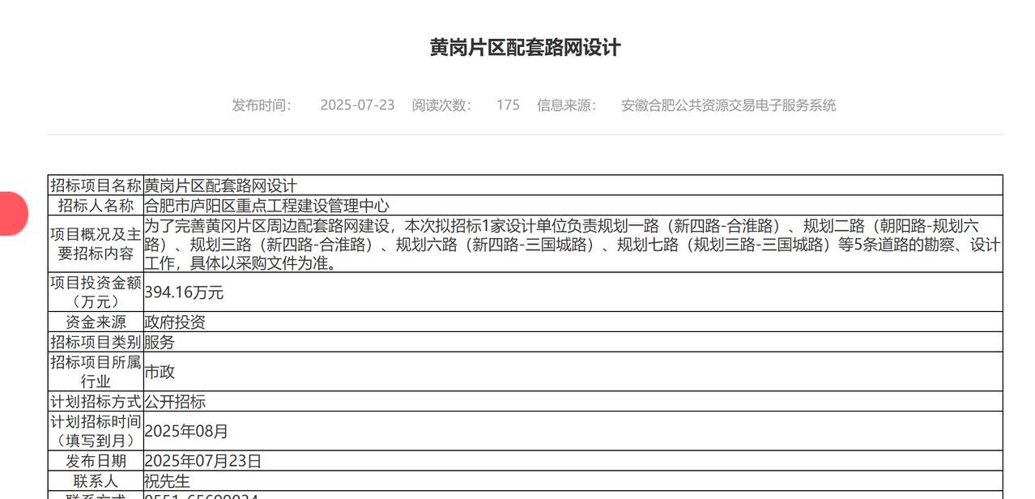Select release date value 2025年07月23日
Image resolution: width=1035 pixels, height=499 pixels.
pyautogui.click(x=203, y=461)
